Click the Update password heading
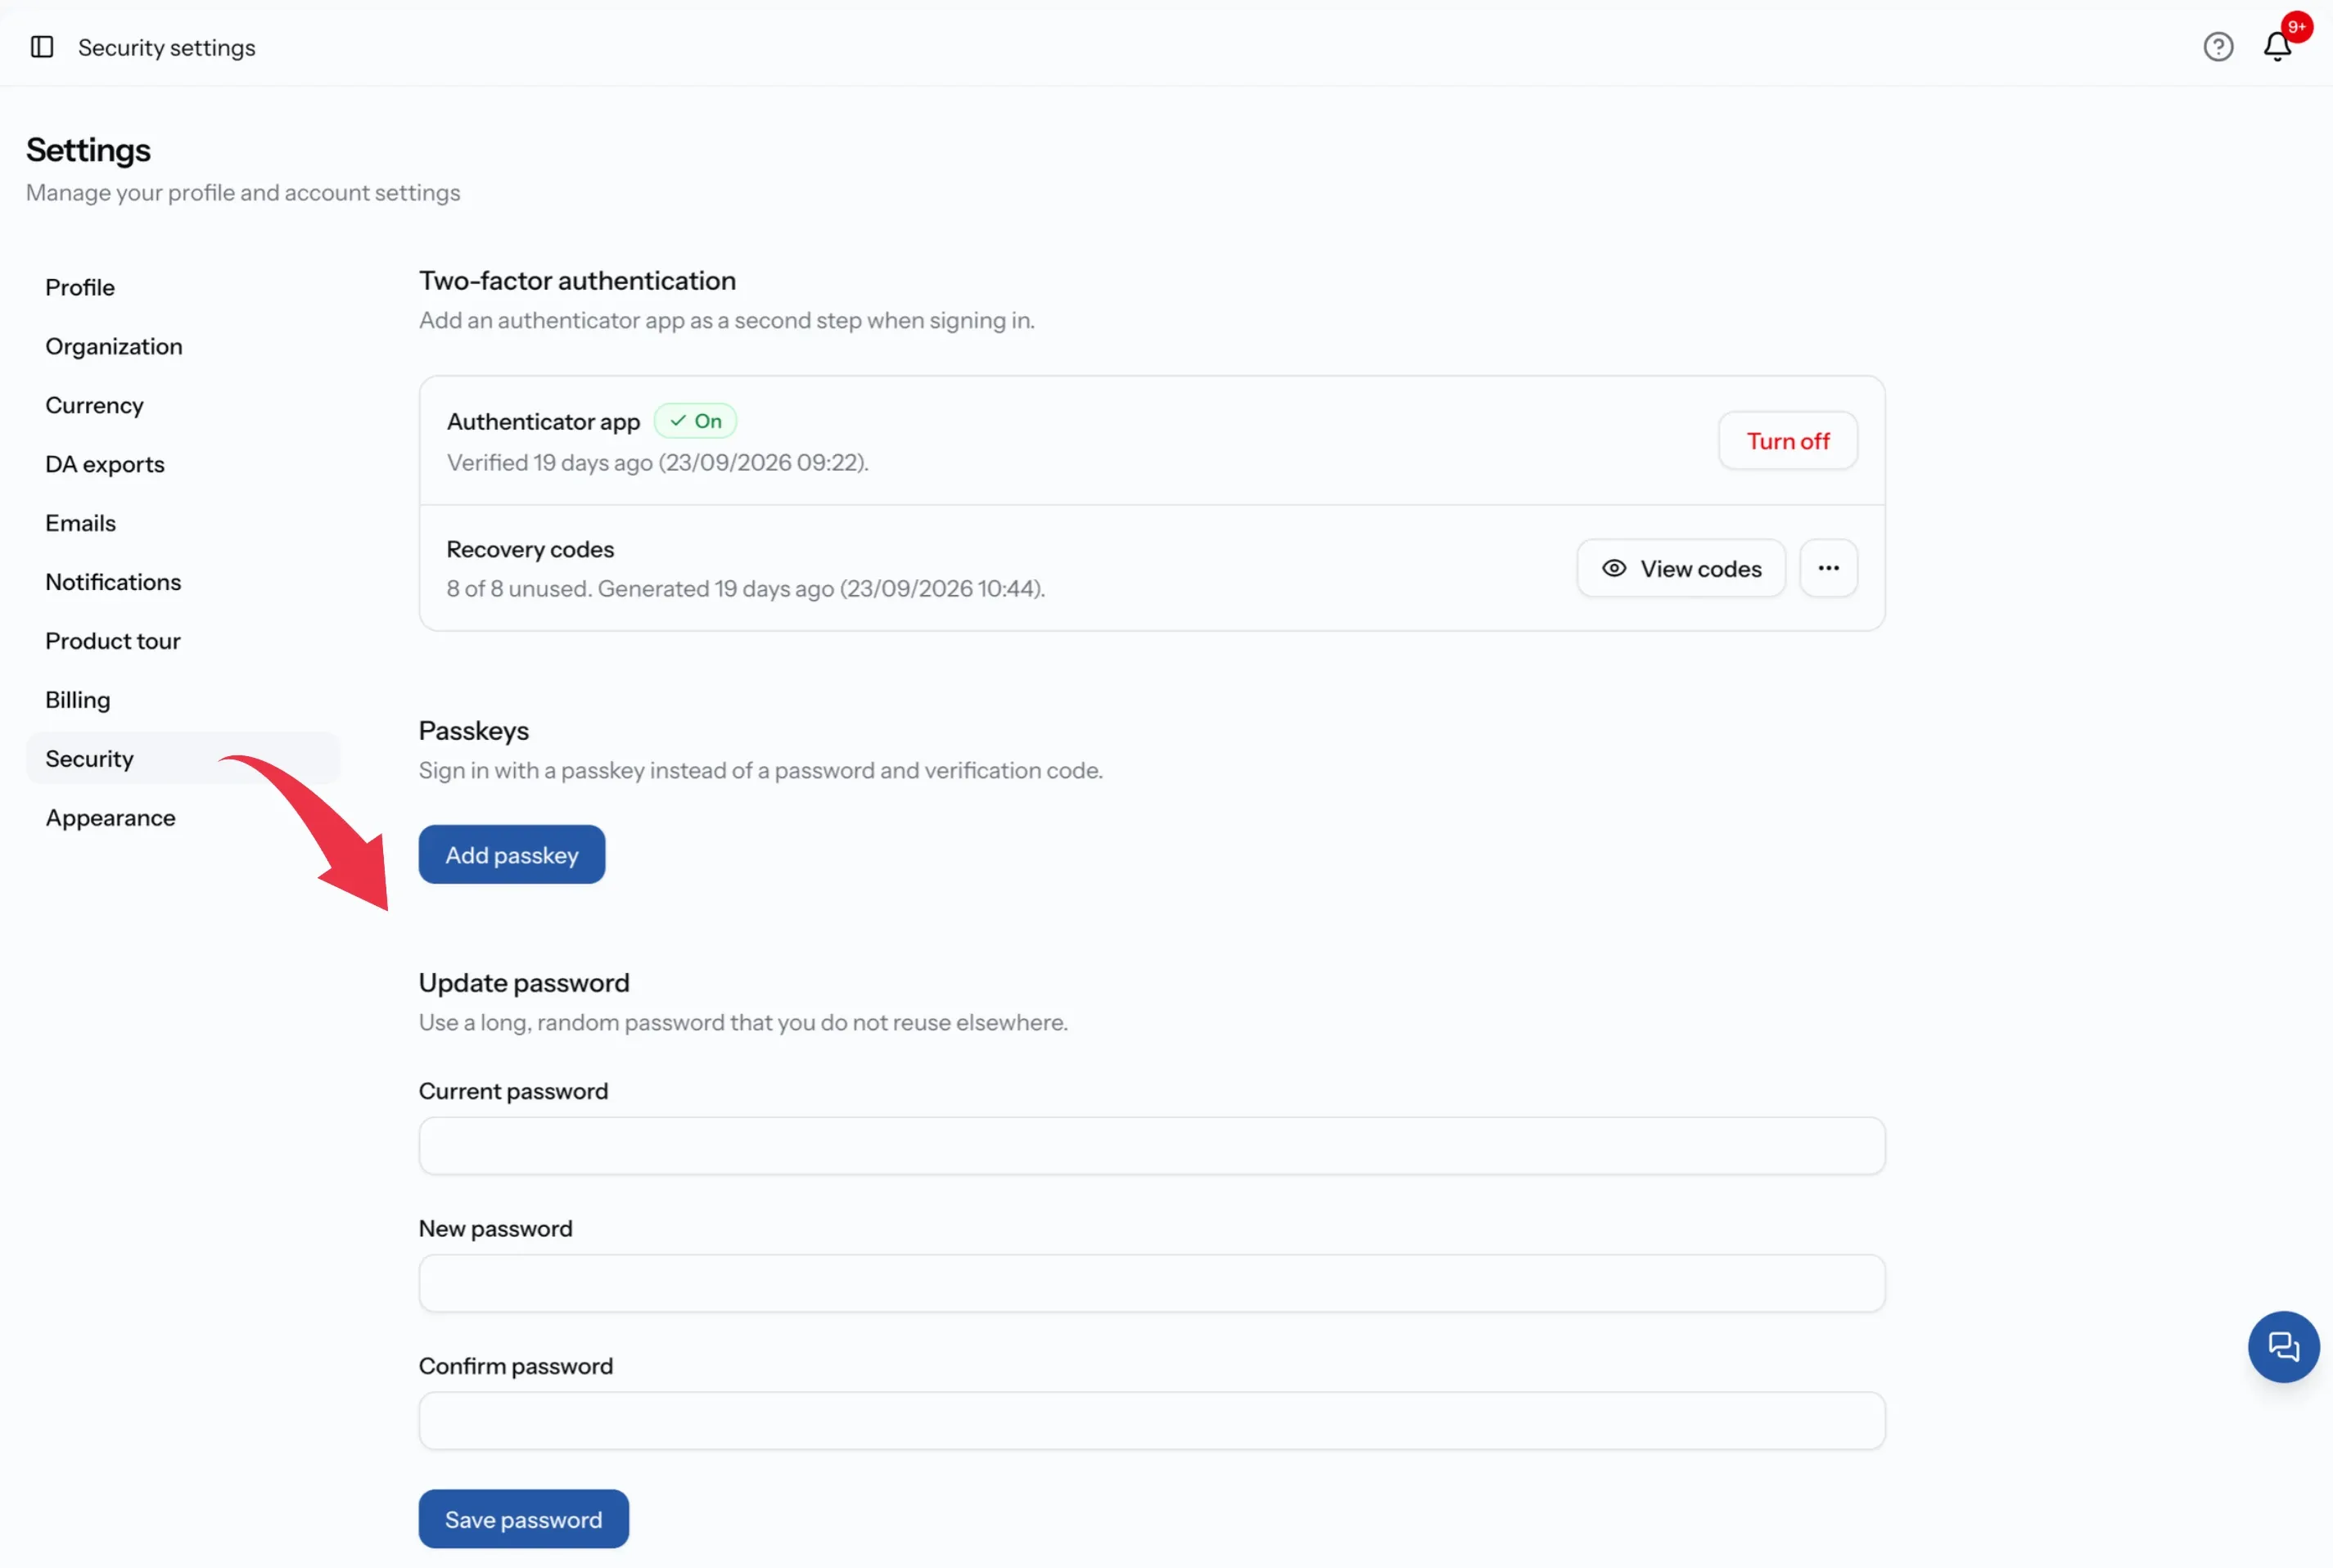The width and height of the screenshot is (2333, 1568). click(x=524, y=983)
